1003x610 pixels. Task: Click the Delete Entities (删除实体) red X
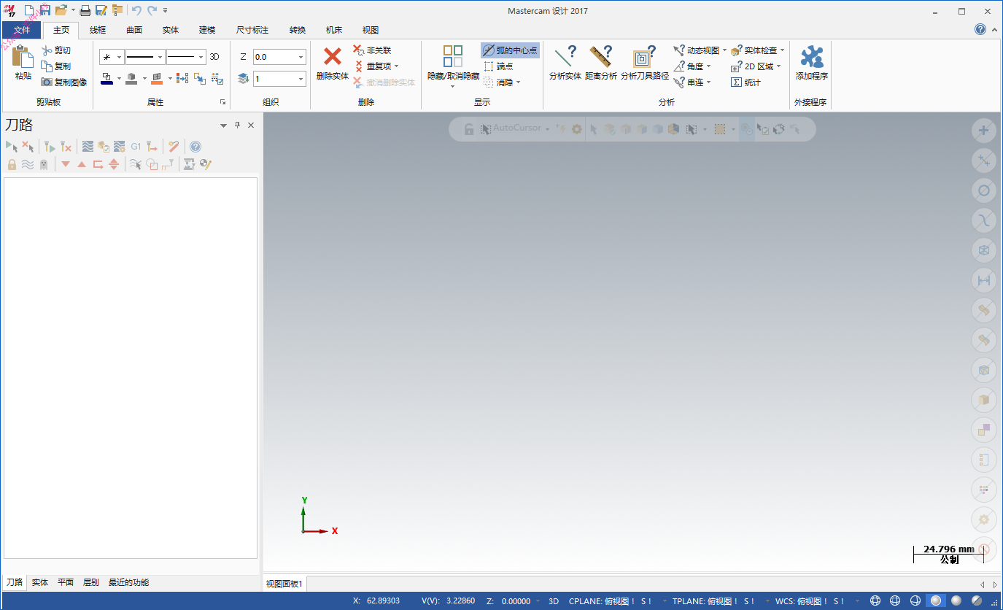(333, 56)
